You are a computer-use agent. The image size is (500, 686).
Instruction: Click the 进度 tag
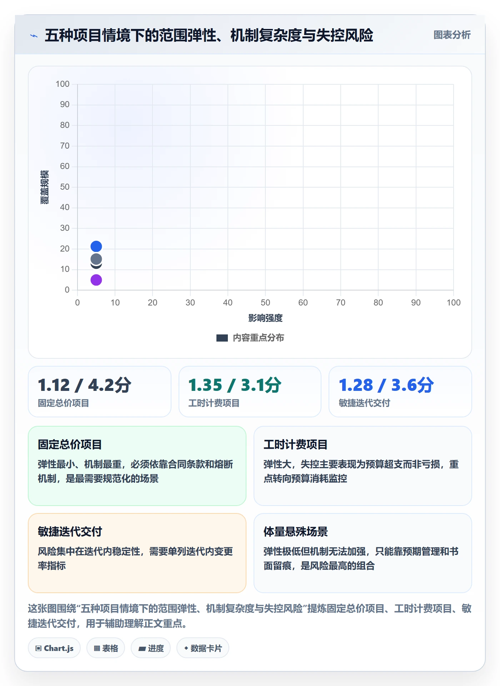151,648
